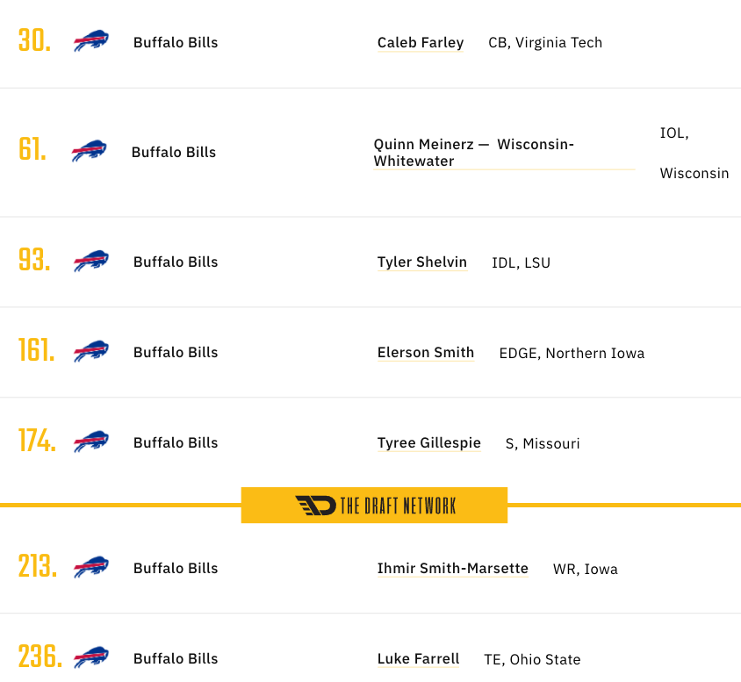Click the Bills logo beside pick 213
This screenshot has height=682, width=741.
point(91,567)
